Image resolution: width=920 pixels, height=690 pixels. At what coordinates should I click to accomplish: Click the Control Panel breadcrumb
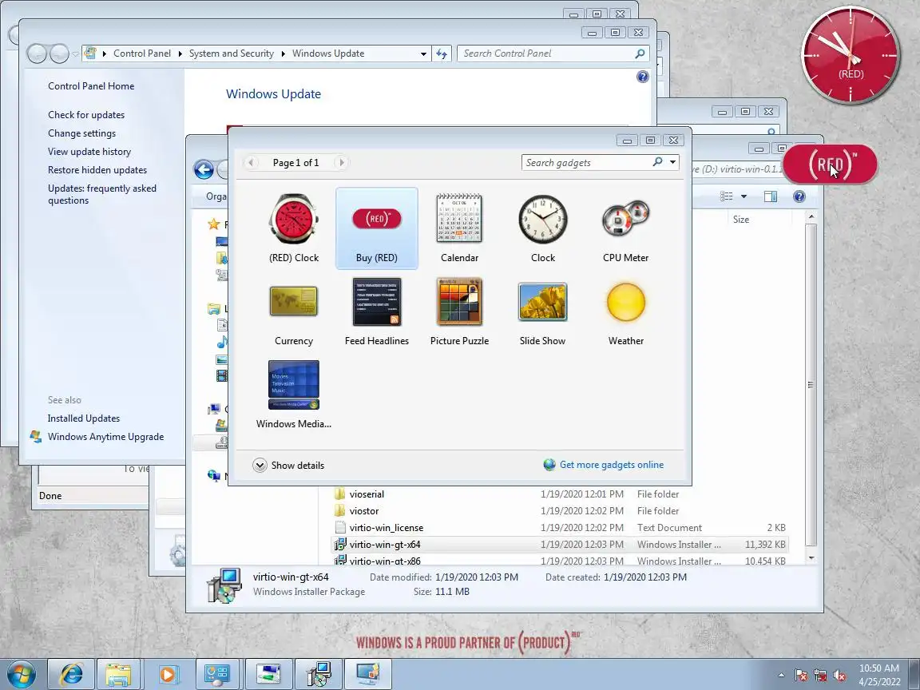(142, 54)
